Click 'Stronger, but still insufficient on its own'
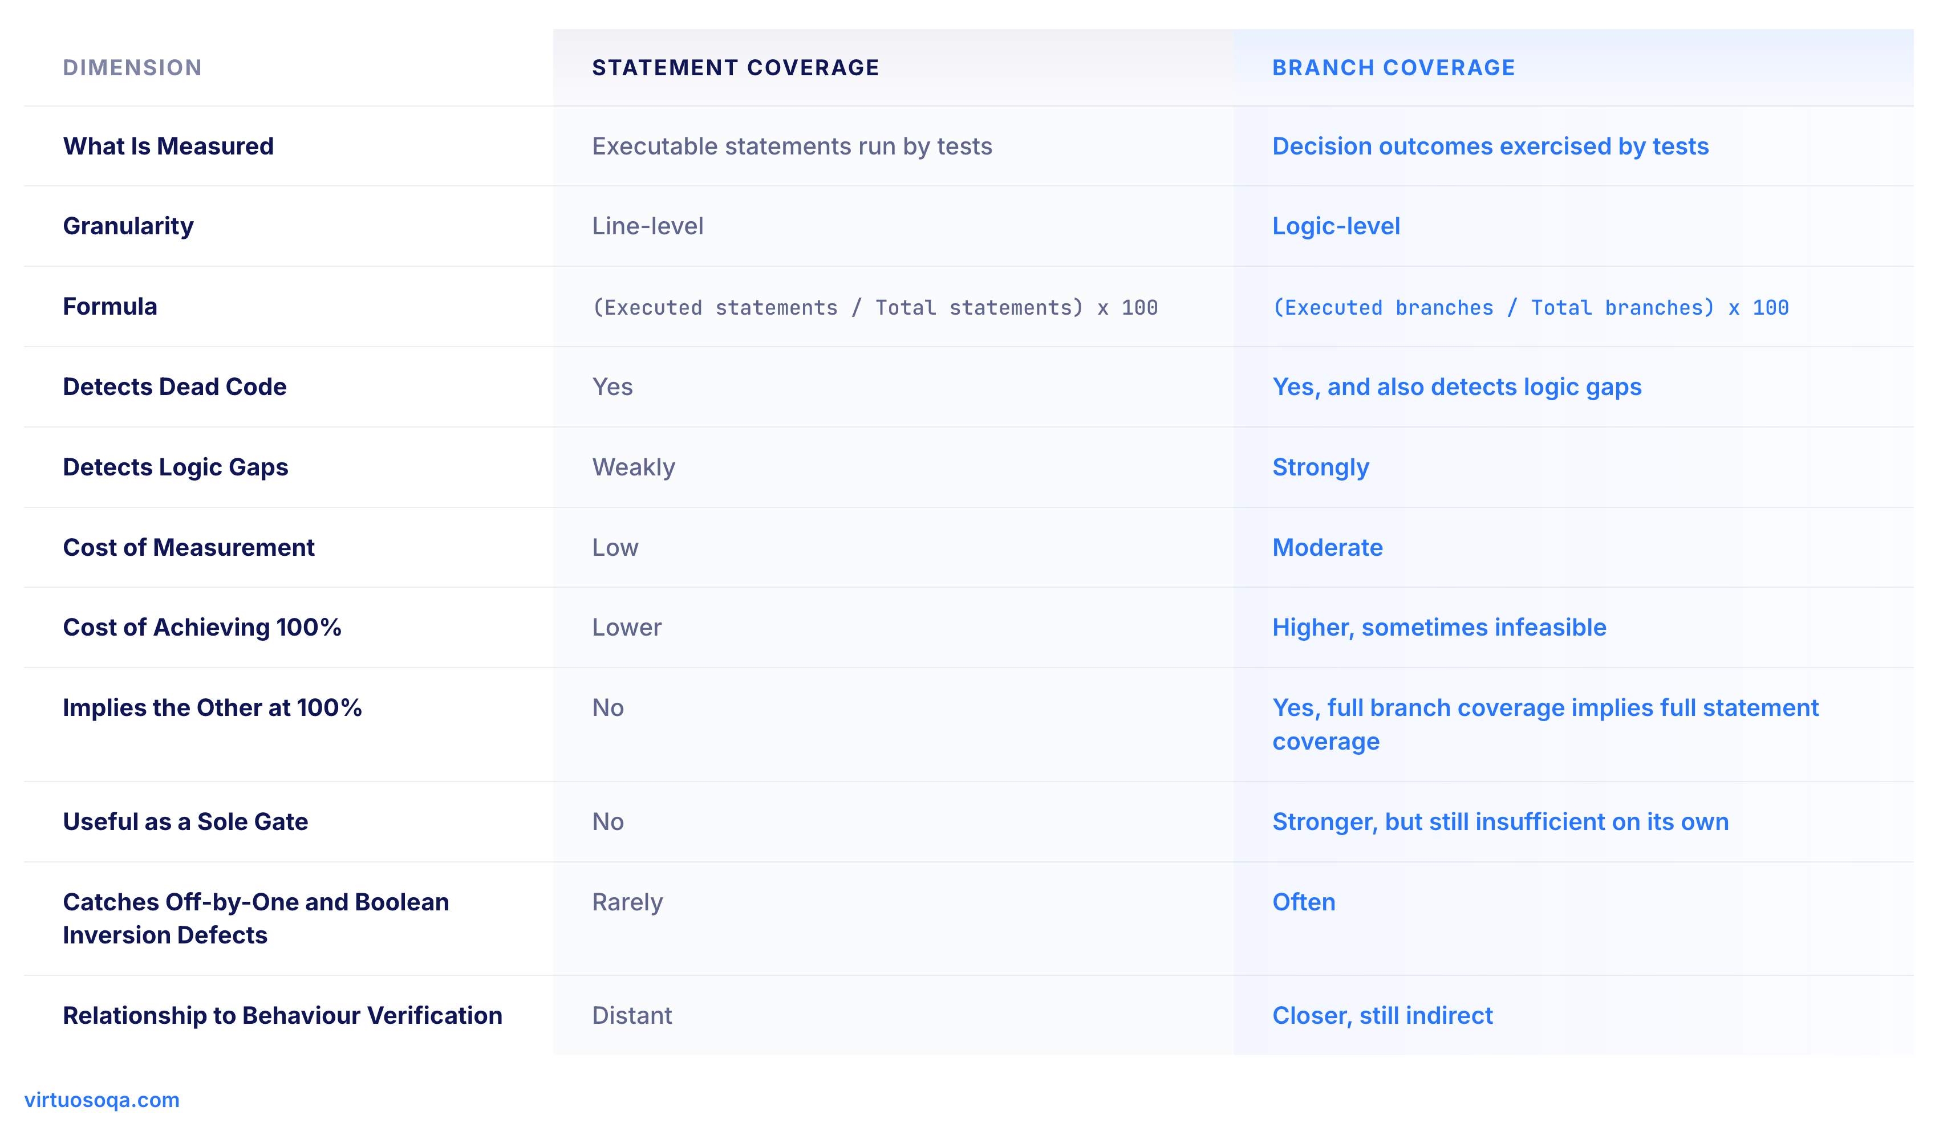 coord(1500,821)
